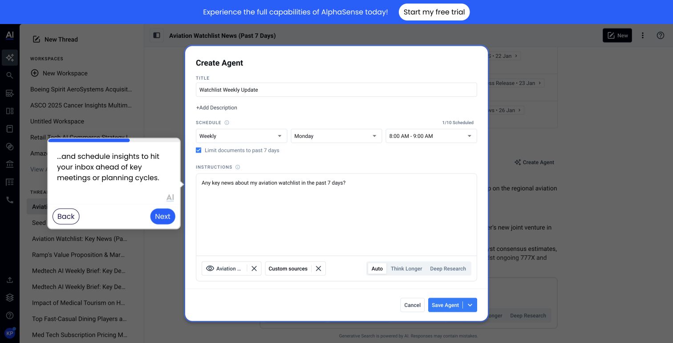
Task: Open the dashboard icon in the left rail
Action: coord(10,111)
